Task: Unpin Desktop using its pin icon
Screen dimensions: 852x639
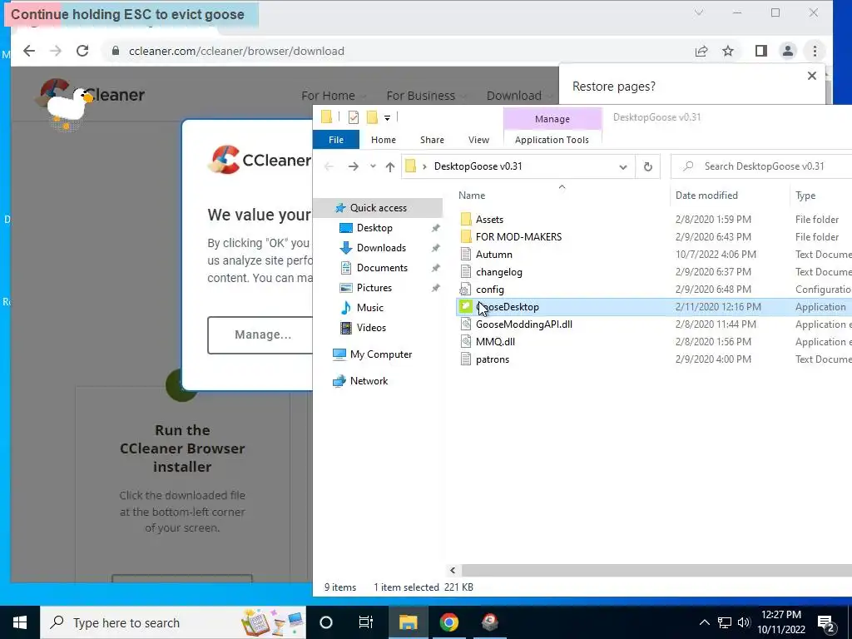Action: 435,228
